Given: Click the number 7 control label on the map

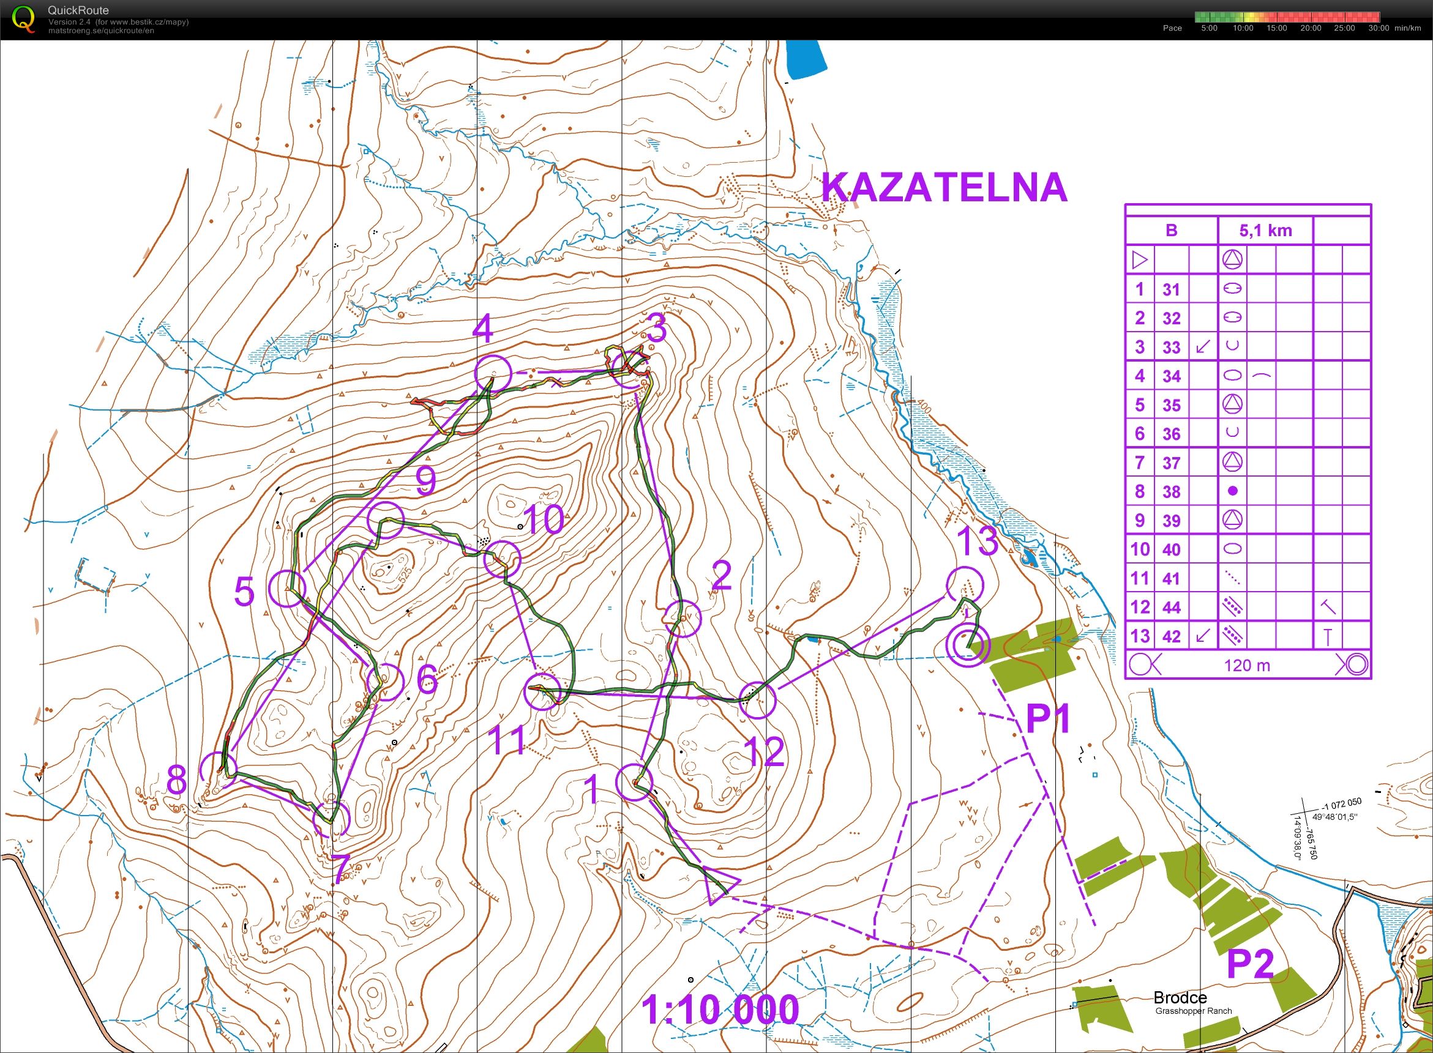Looking at the screenshot, I should 340,869.
